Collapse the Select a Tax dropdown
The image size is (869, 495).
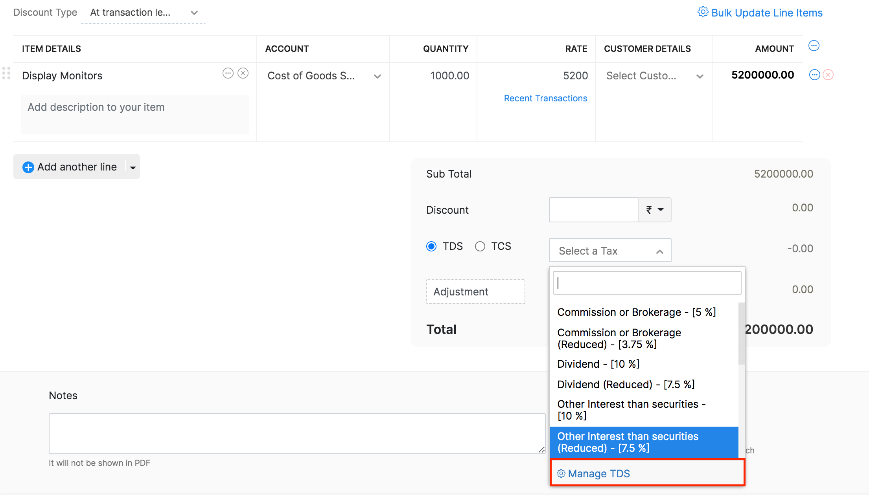[x=660, y=250]
